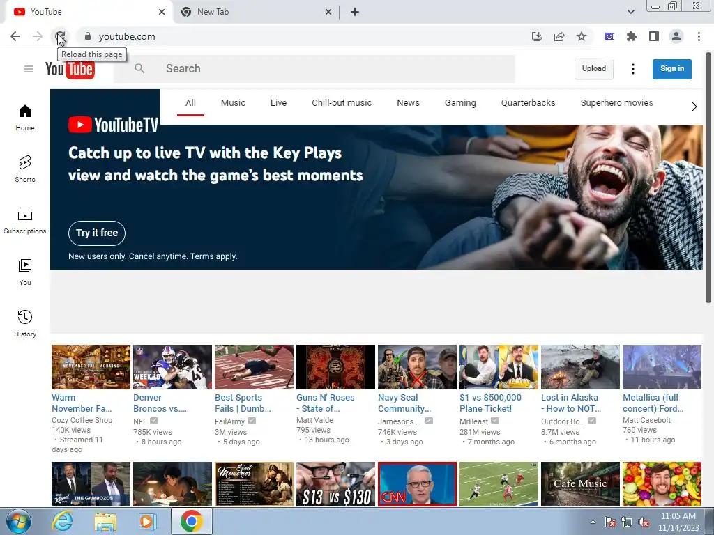Click the YouTube logo

pos(70,69)
